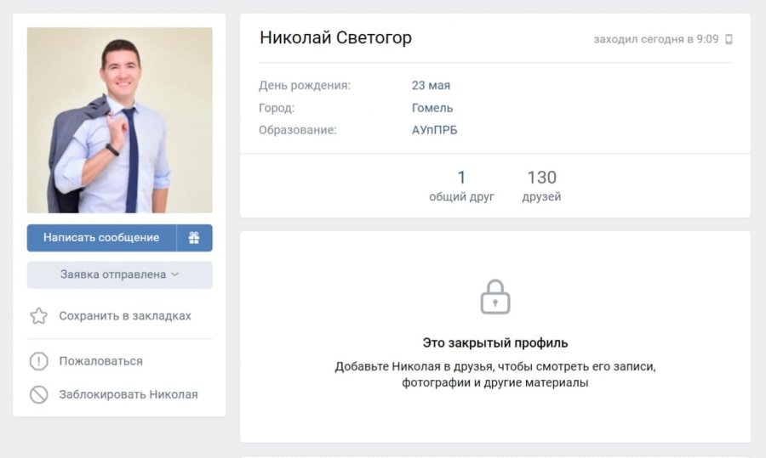Screen dimensions: 766x458
Task: Open the education link АУпПРБ
Action: pyautogui.click(x=434, y=130)
